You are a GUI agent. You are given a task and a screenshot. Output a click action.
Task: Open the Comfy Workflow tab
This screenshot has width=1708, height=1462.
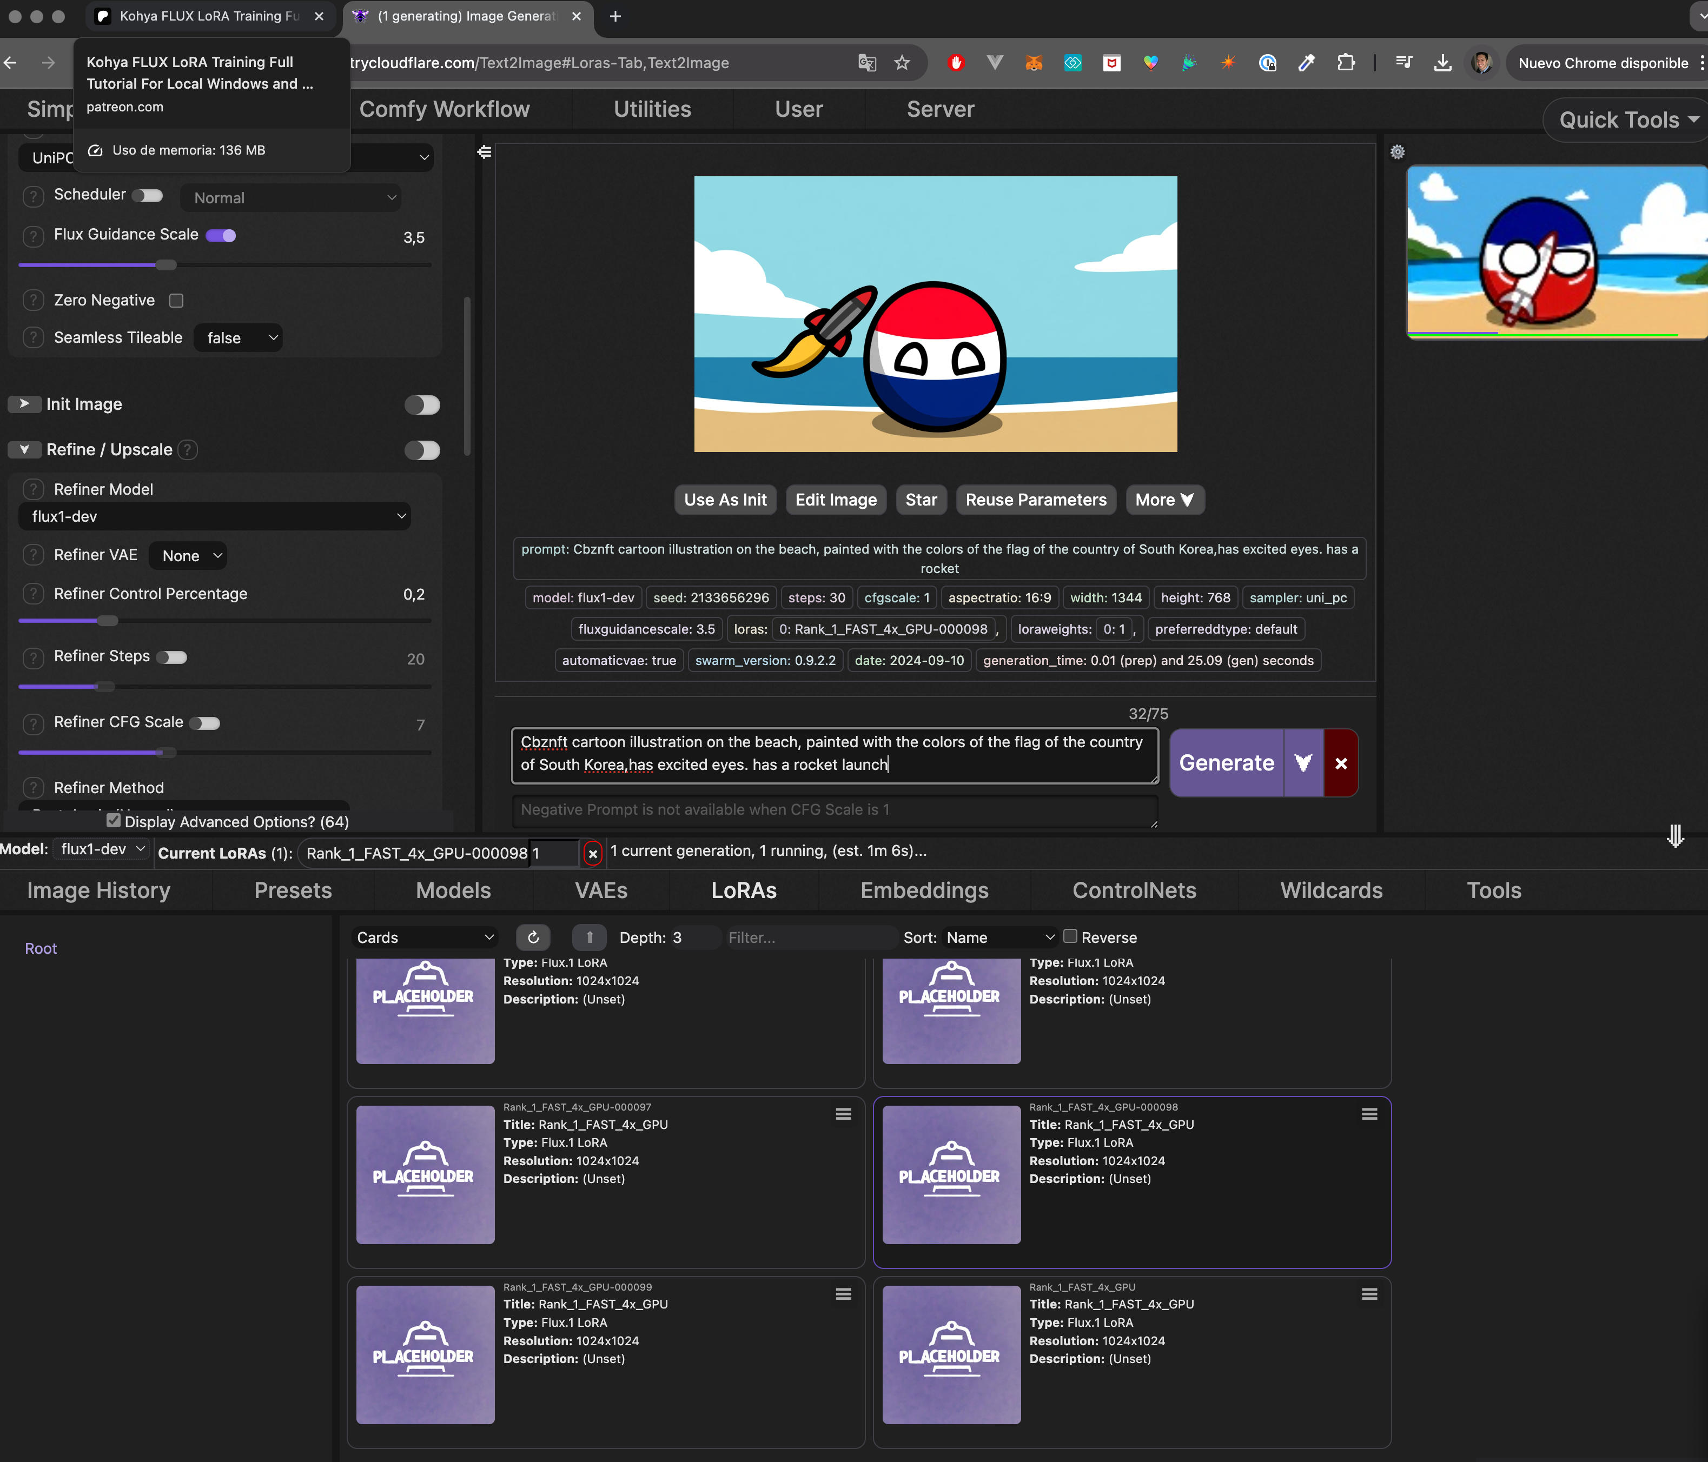coord(445,109)
